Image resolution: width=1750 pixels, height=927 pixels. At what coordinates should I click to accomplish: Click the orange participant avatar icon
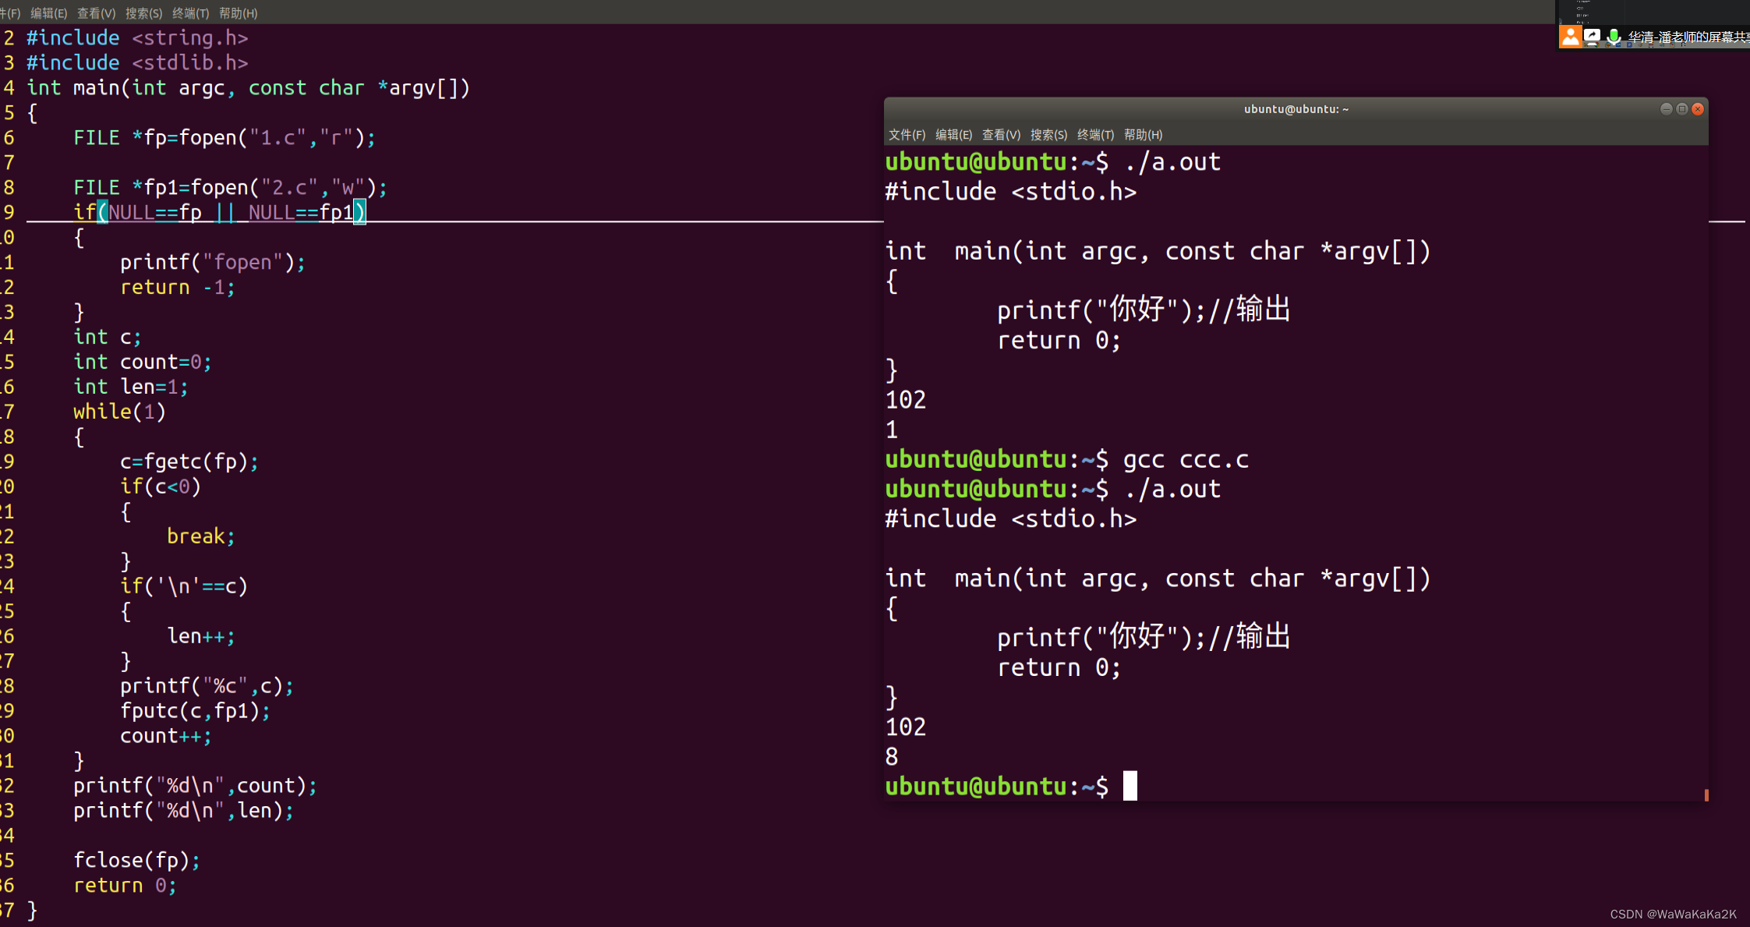tap(1570, 36)
